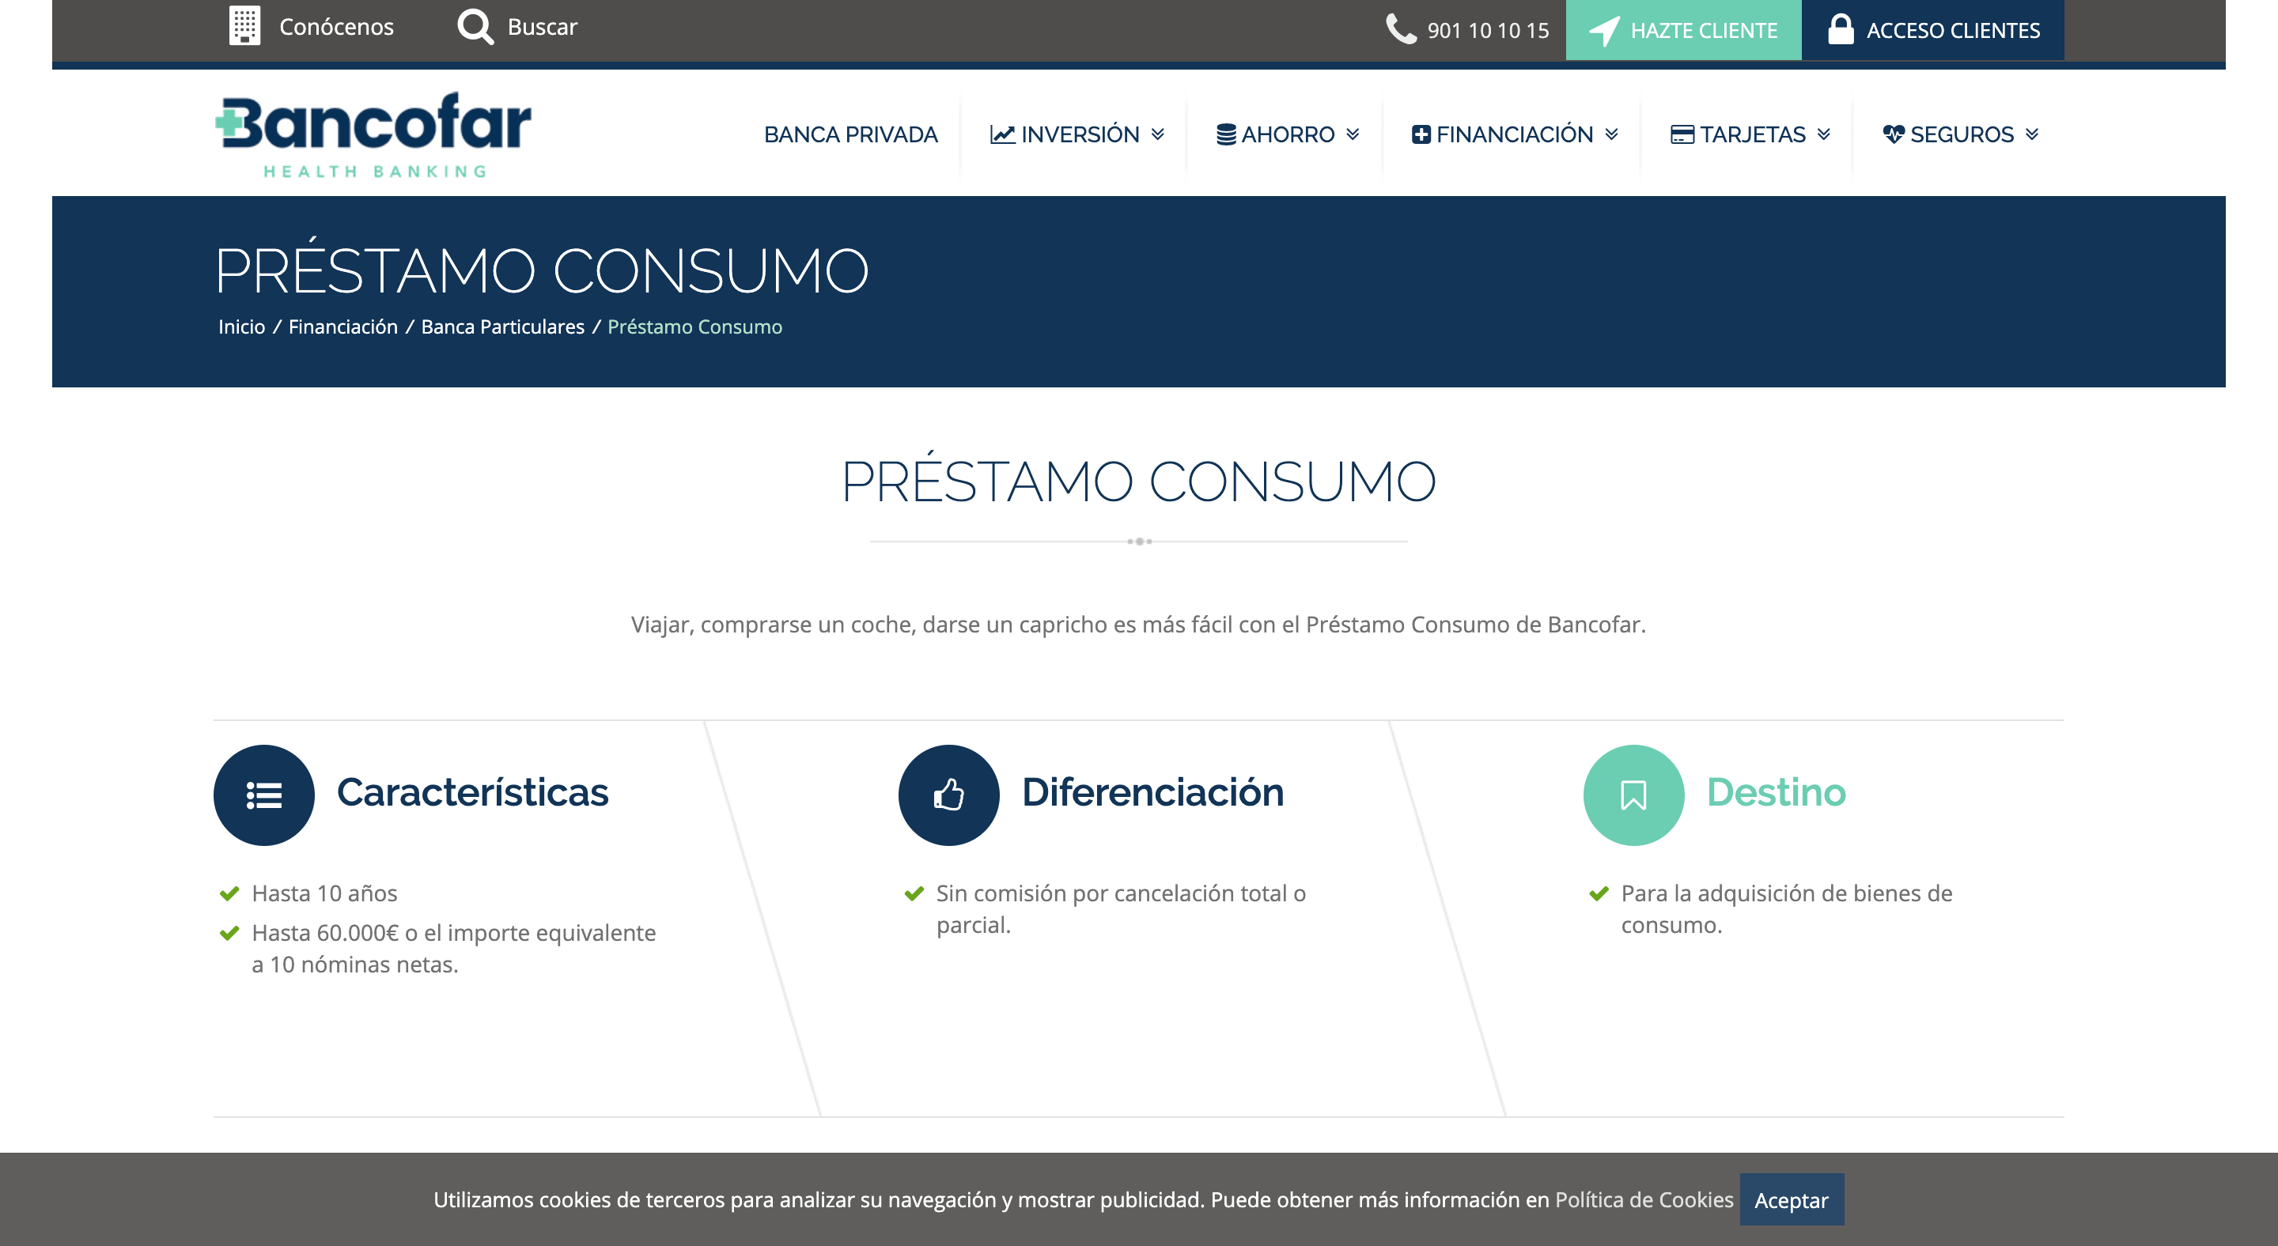2278x1246 pixels.
Task: Click the credit card icon beside Tarjetas
Action: [x=1682, y=134]
